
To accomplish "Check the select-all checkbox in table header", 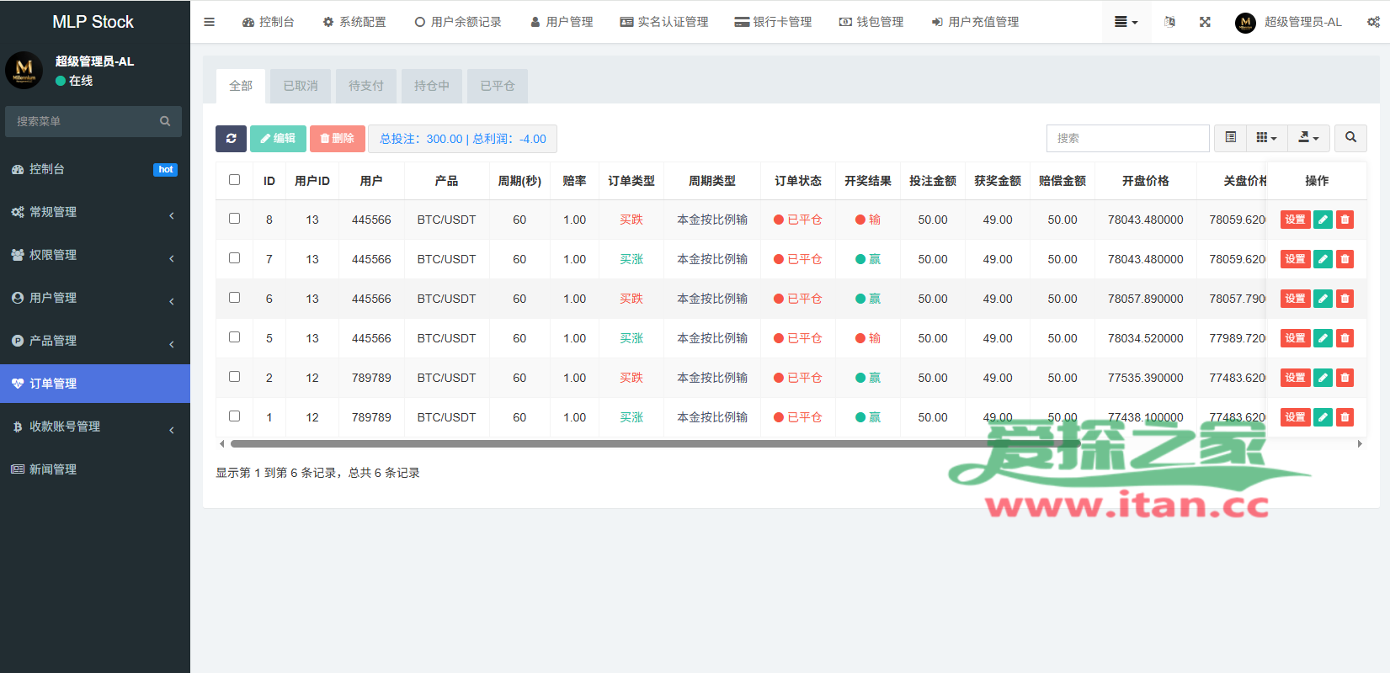I will 234,180.
